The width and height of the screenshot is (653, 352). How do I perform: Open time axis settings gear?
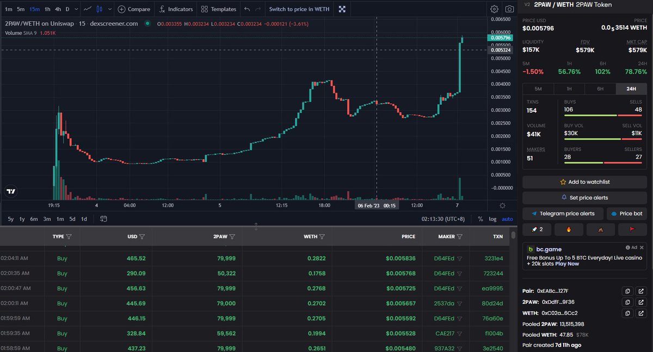click(x=502, y=205)
